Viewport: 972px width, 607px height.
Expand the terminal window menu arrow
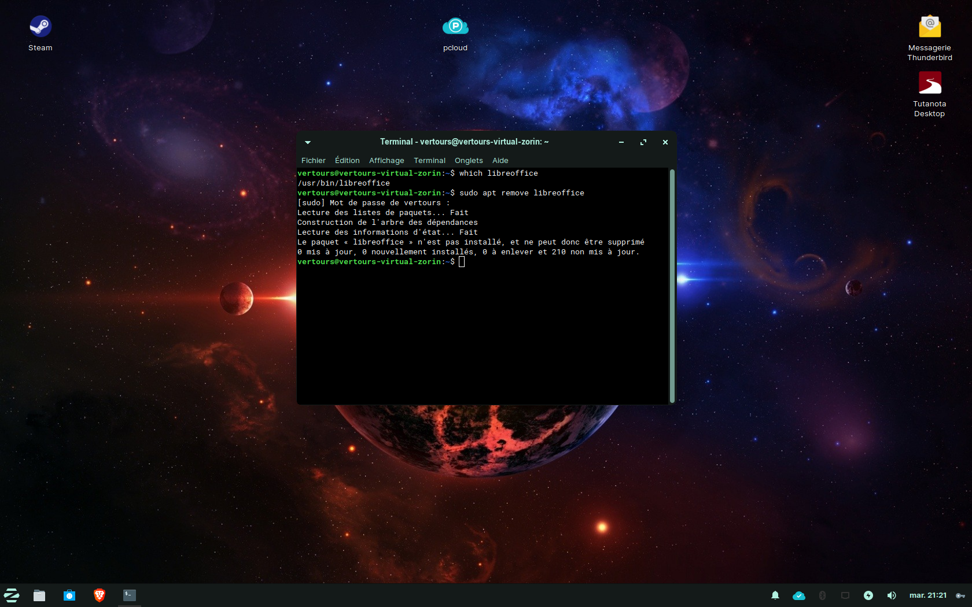pos(308,142)
